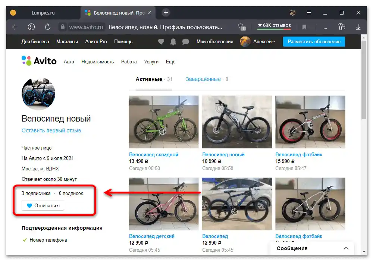Open notifications via the bell icon

[x=173, y=42]
